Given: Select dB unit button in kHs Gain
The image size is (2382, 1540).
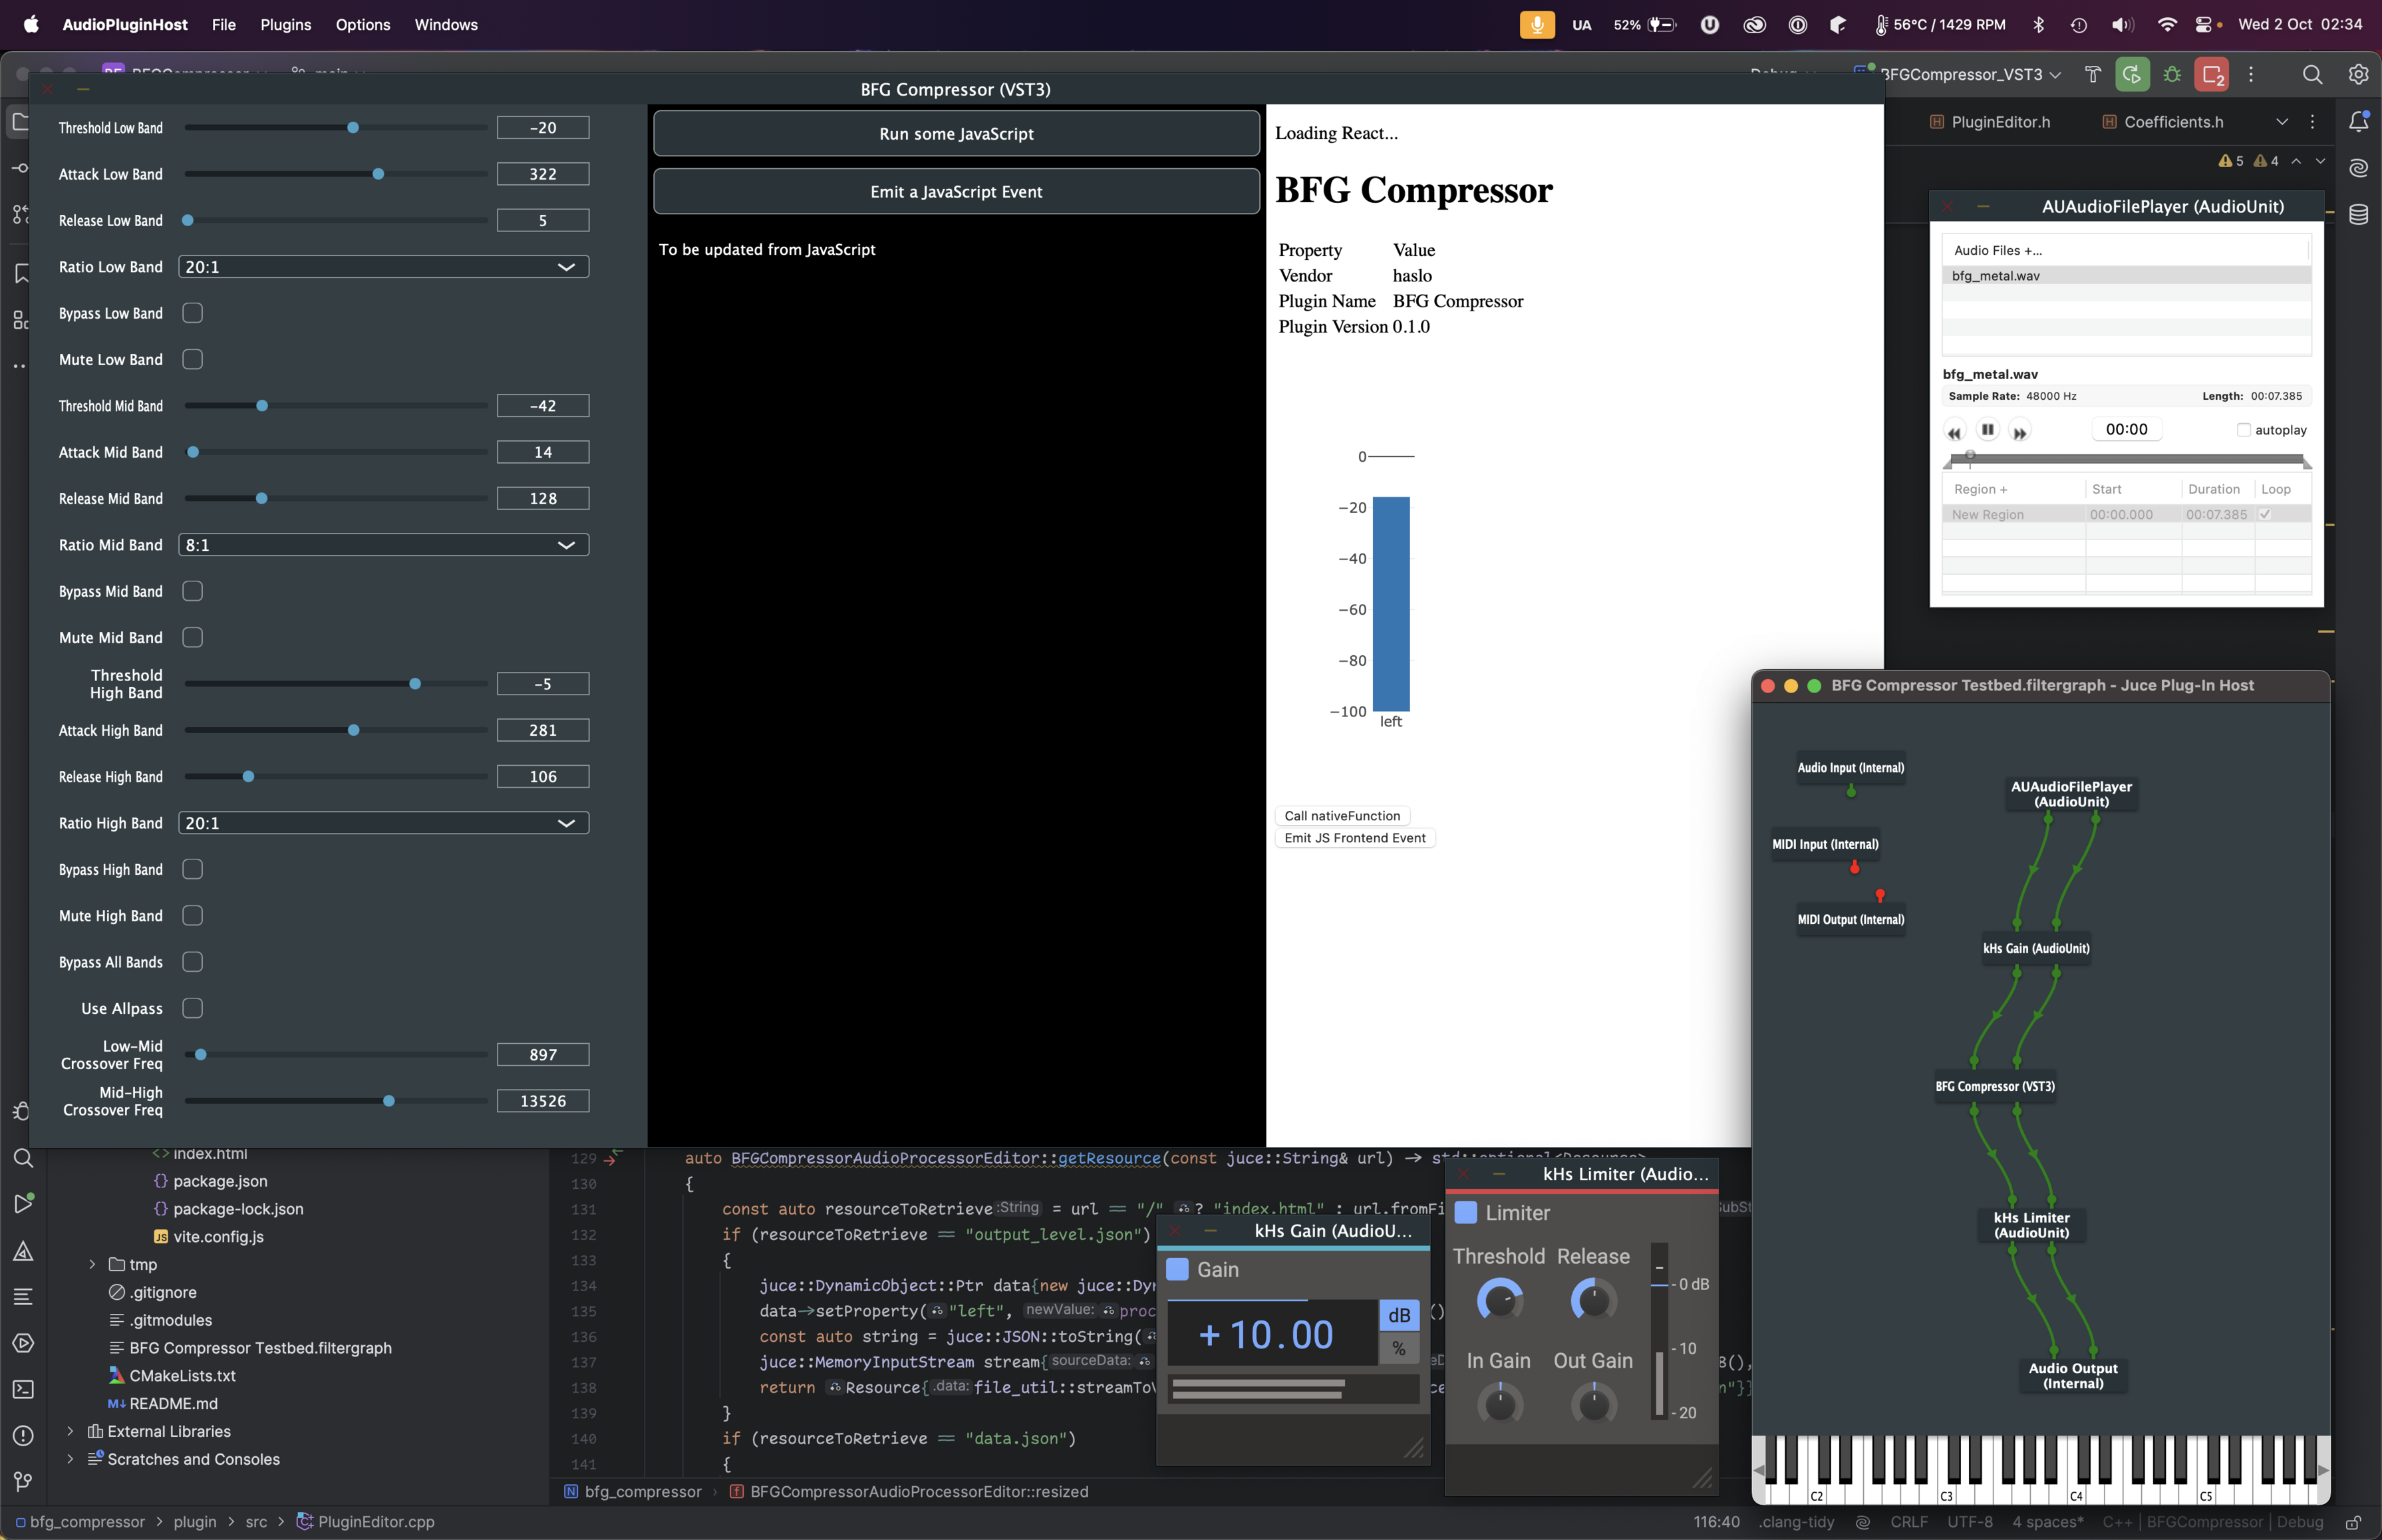Looking at the screenshot, I should 1399,1315.
